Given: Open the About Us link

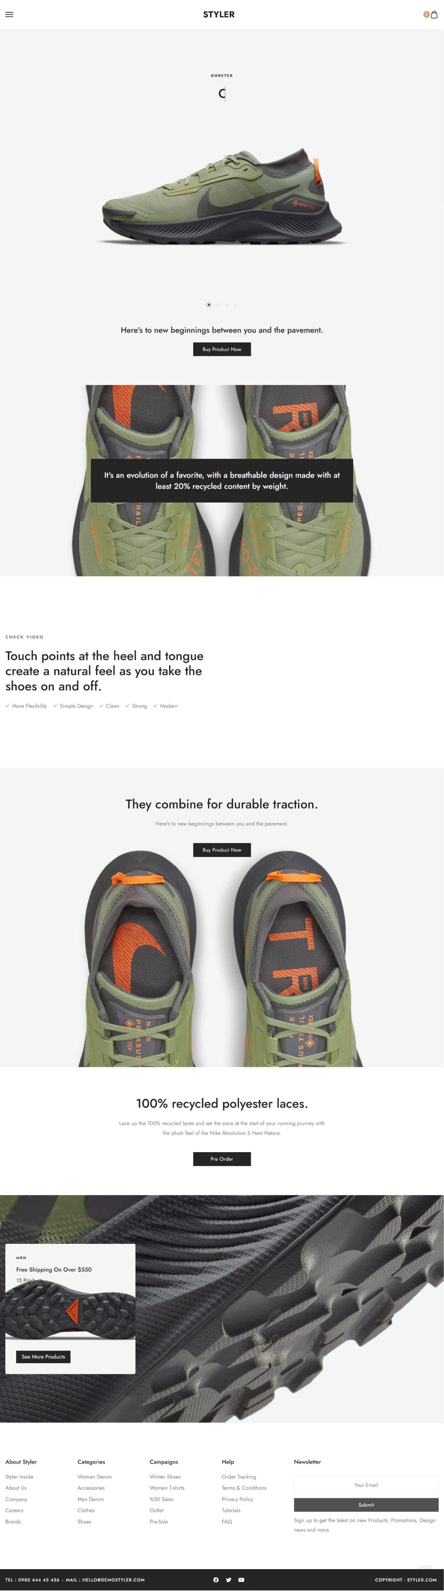Looking at the screenshot, I should (16, 1488).
